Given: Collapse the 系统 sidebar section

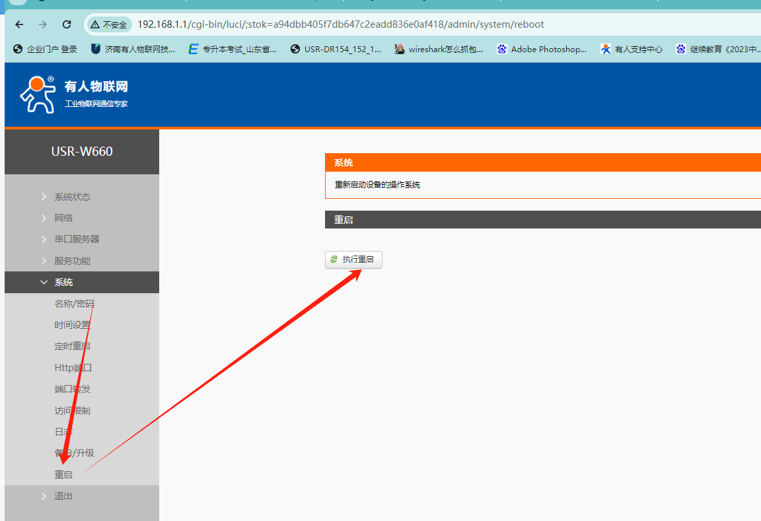Looking at the screenshot, I should (63, 282).
